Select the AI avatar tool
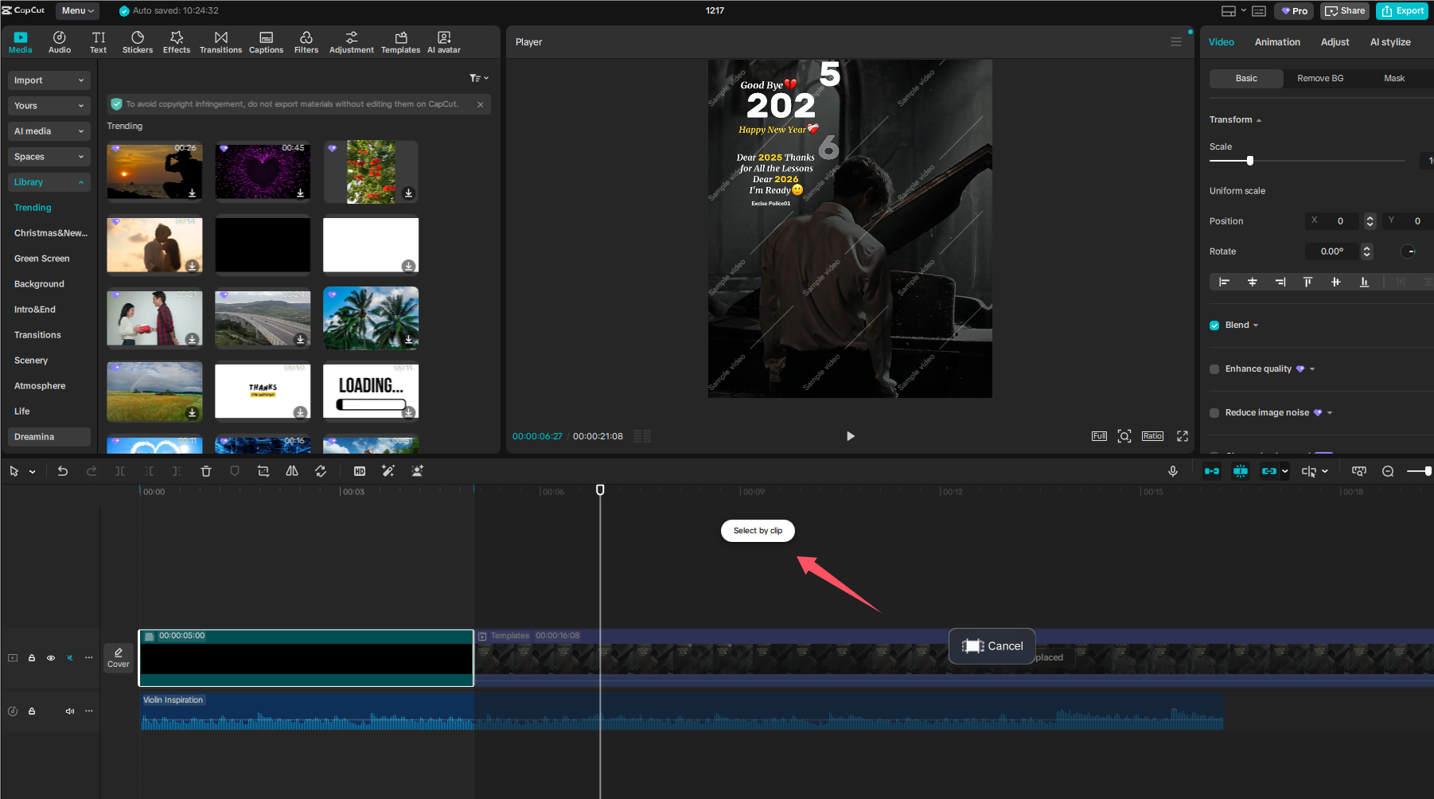This screenshot has height=799, width=1434. click(x=443, y=41)
